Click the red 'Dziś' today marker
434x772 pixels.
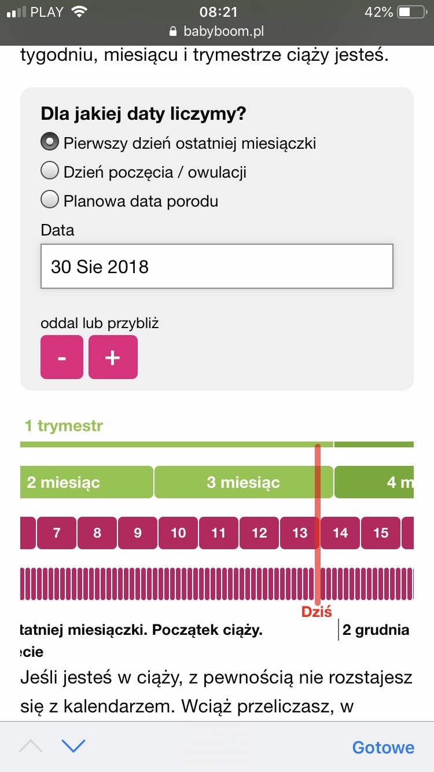point(317,612)
